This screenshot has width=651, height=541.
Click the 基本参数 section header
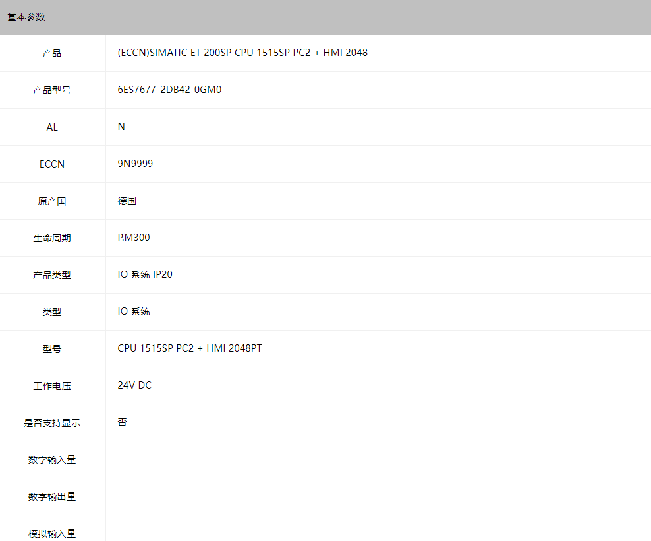click(x=26, y=17)
